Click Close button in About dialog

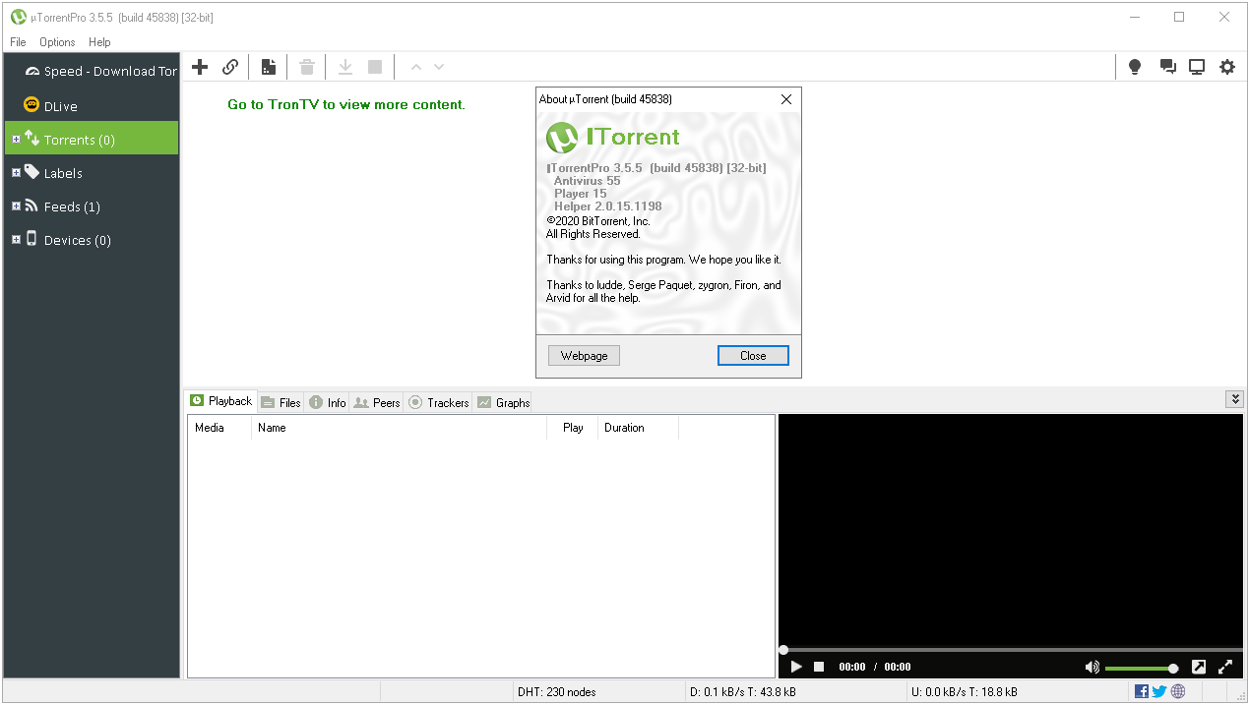coord(753,356)
